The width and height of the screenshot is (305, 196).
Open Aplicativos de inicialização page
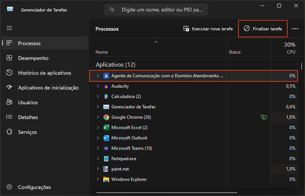[x=45, y=88]
